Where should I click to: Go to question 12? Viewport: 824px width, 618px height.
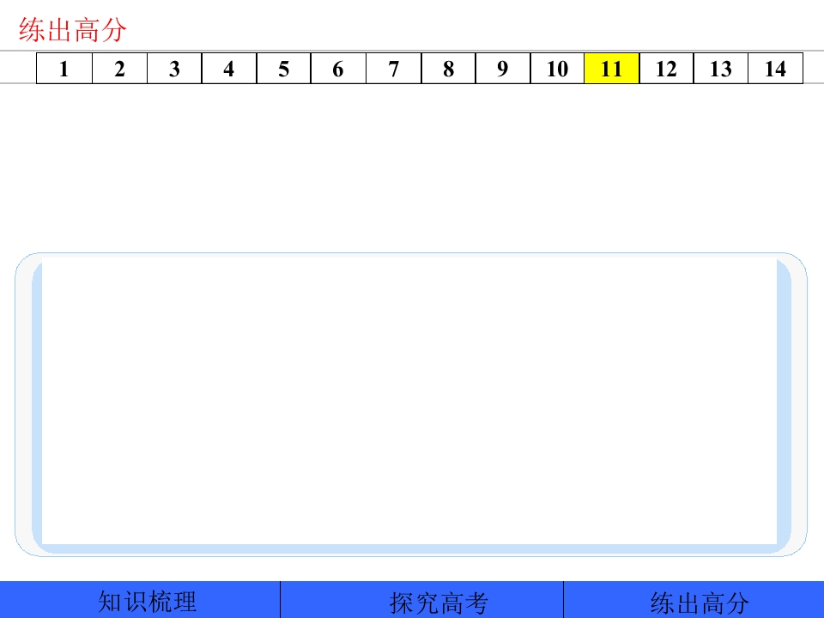coord(666,69)
